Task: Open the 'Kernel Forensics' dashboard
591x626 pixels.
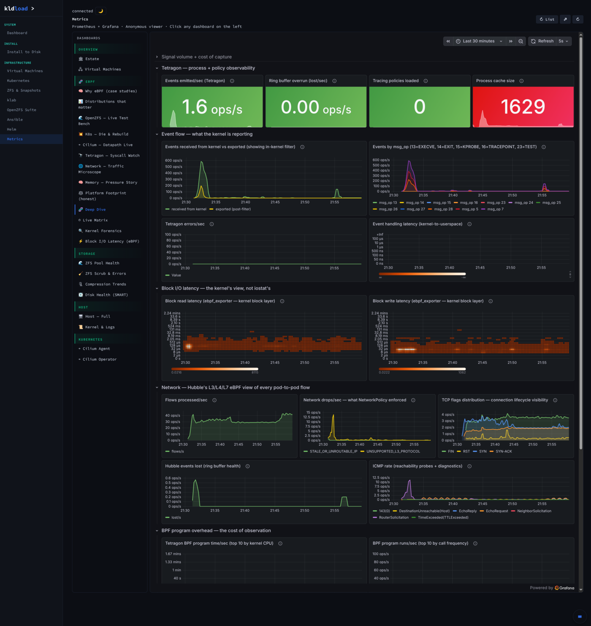Action: point(100,231)
